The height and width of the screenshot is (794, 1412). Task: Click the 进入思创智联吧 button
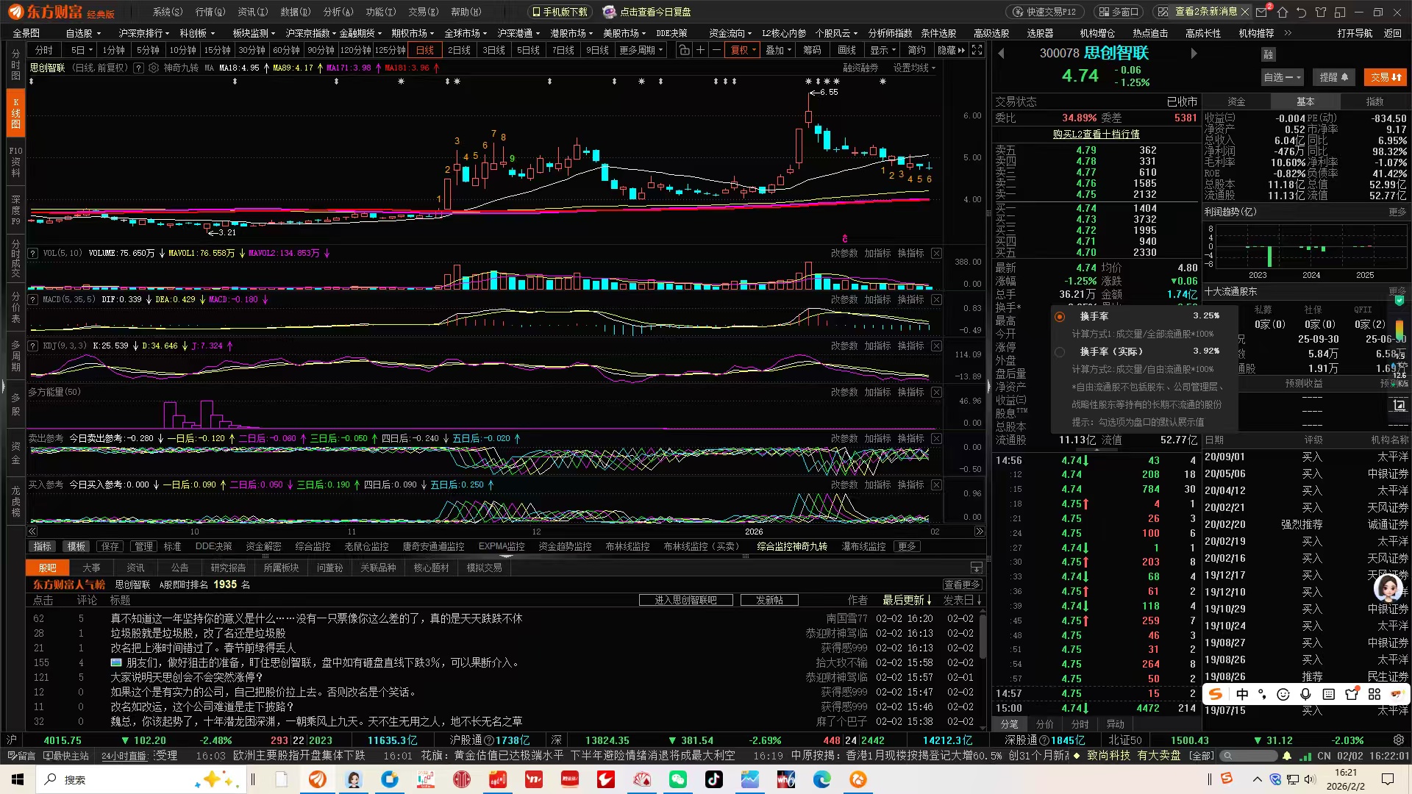(x=685, y=600)
